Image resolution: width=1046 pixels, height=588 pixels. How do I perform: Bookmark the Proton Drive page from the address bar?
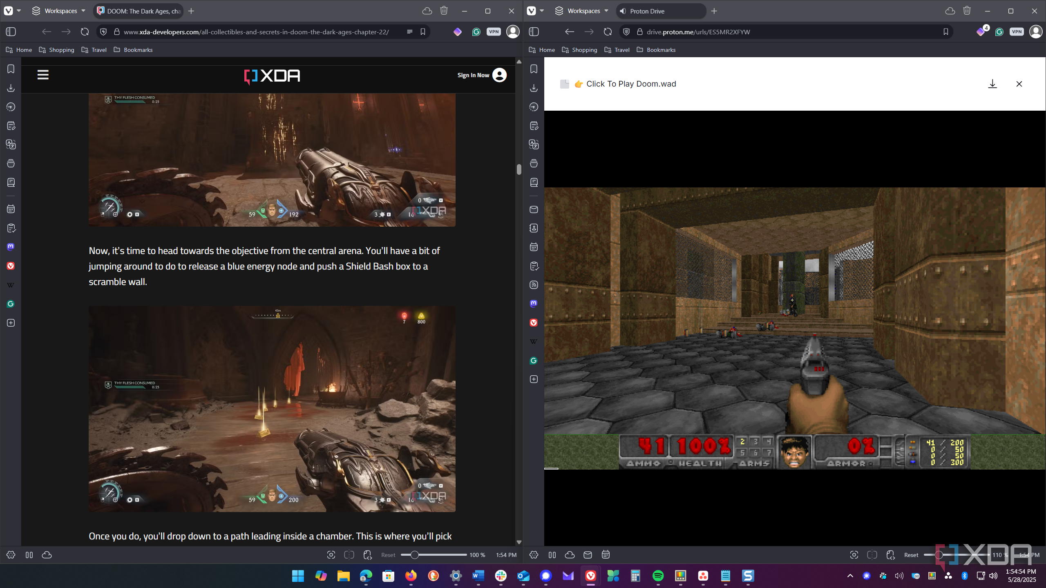tap(946, 32)
